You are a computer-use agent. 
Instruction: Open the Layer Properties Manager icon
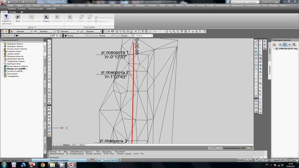tap(3, 35)
